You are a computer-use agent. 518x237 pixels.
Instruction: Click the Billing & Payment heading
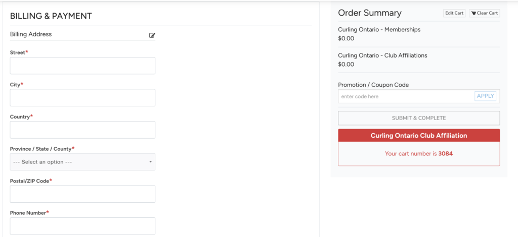coord(51,16)
